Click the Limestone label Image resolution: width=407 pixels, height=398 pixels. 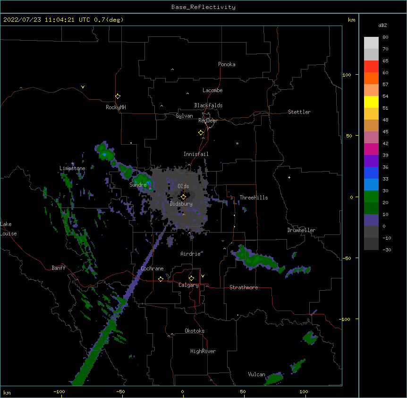pyautogui.click(x=72, y=168)
